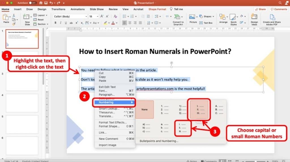Click the slide title text

[155, 51]
